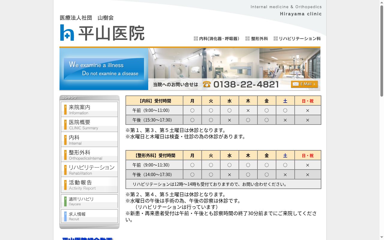Open the orange E Mail button
Image resolution: width=384 pixels, height=240 pixels.
pyautogui.click(x=304, y=84)
